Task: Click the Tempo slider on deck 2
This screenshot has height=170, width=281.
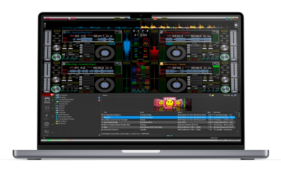Action: coord(233,45)
